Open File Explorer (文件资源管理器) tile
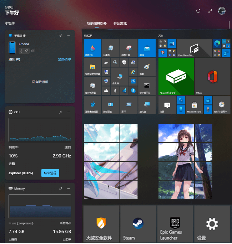Image resolution: width=232 pixels, height=244 pixels. click(92, 67)
